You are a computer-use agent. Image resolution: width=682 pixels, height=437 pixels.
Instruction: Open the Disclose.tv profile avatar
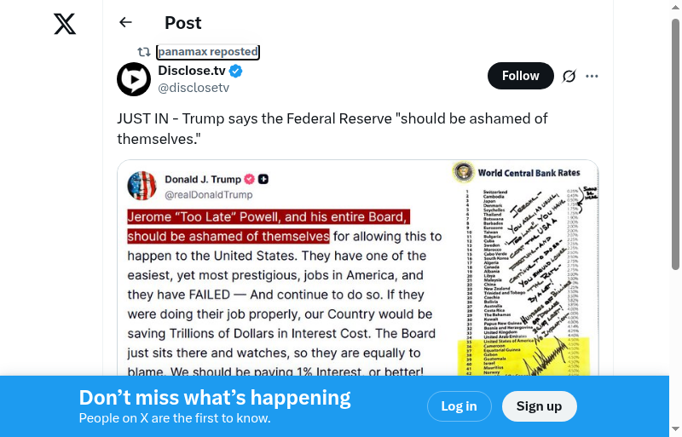(x=134, y=79)
